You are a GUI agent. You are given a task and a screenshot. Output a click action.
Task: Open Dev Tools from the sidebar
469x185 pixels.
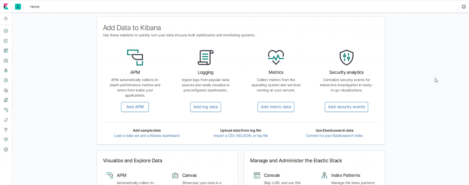coord(5,130)
